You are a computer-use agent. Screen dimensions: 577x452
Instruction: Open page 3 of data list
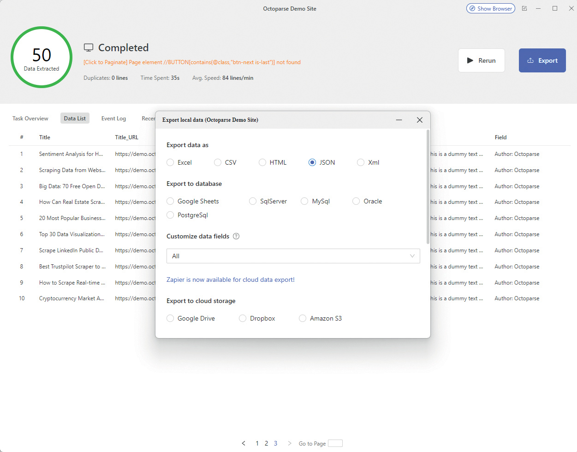click(275, 443)
